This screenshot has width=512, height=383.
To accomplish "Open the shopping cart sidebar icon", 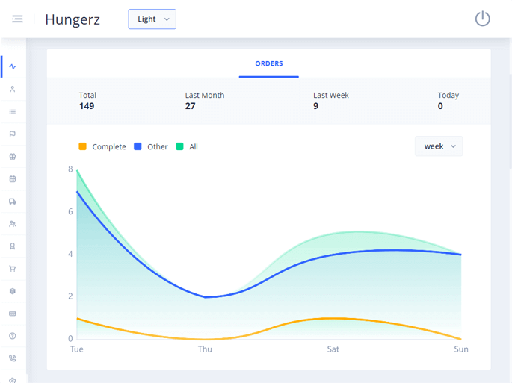I will coord(13,269).
